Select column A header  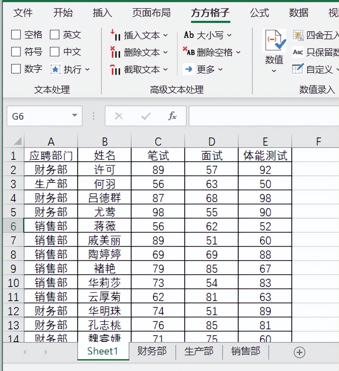point(51,142)
